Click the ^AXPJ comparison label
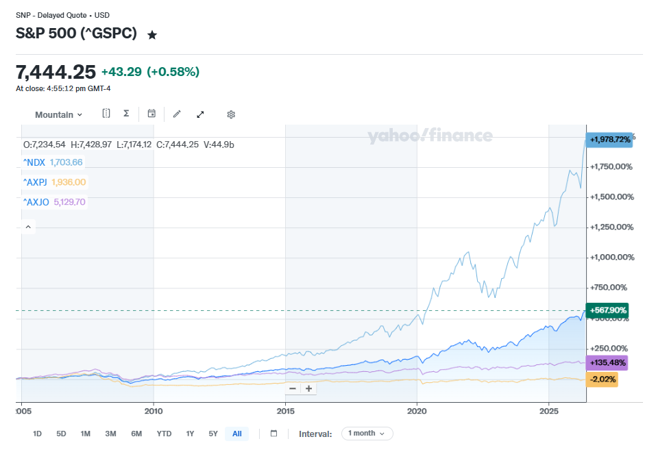This screenshot has width=656, height=450. coord(35,182)
